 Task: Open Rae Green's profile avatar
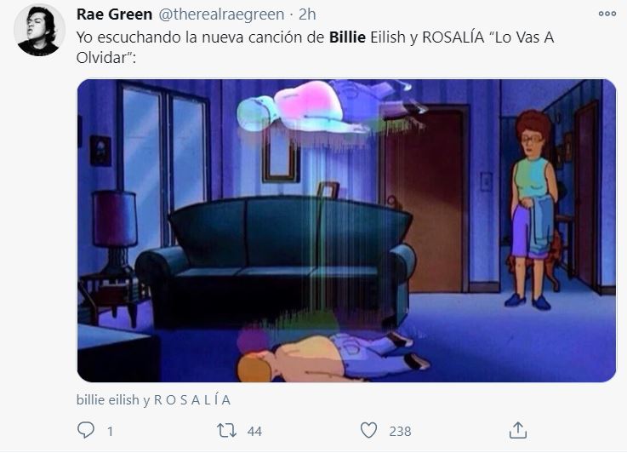point(39,31)
